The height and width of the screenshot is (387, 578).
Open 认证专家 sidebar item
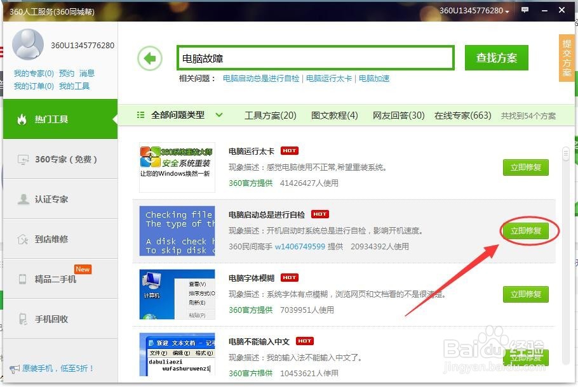point(60,199)
